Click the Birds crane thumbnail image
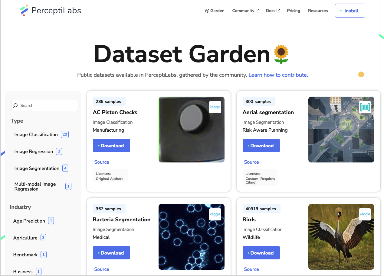The width and height of the screenshot is (384, 276). [x=341, y=237]
